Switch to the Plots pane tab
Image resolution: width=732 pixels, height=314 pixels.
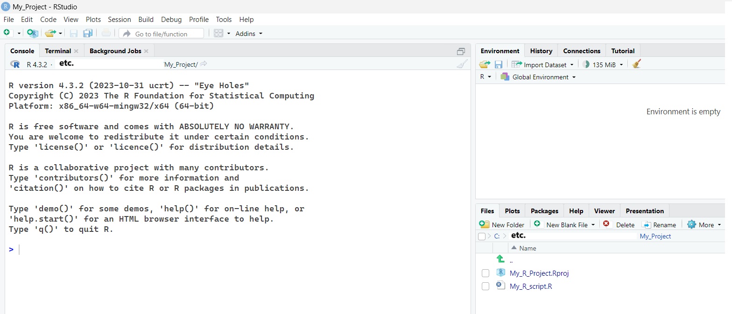[x=512, y=211]
